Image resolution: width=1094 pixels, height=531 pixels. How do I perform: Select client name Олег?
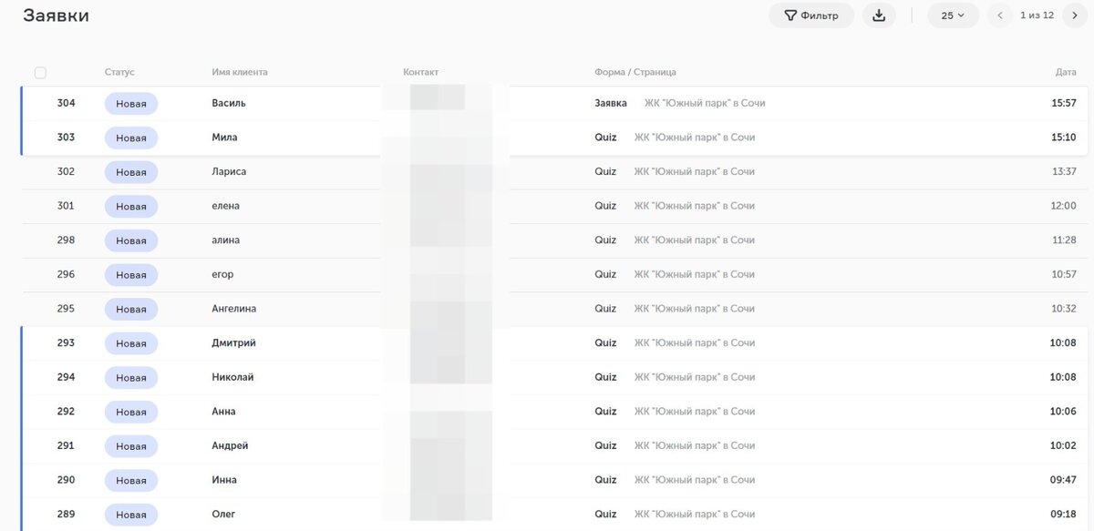pos(223,515)
